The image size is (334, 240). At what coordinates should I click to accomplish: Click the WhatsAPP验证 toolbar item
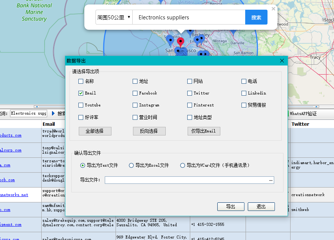303,114
